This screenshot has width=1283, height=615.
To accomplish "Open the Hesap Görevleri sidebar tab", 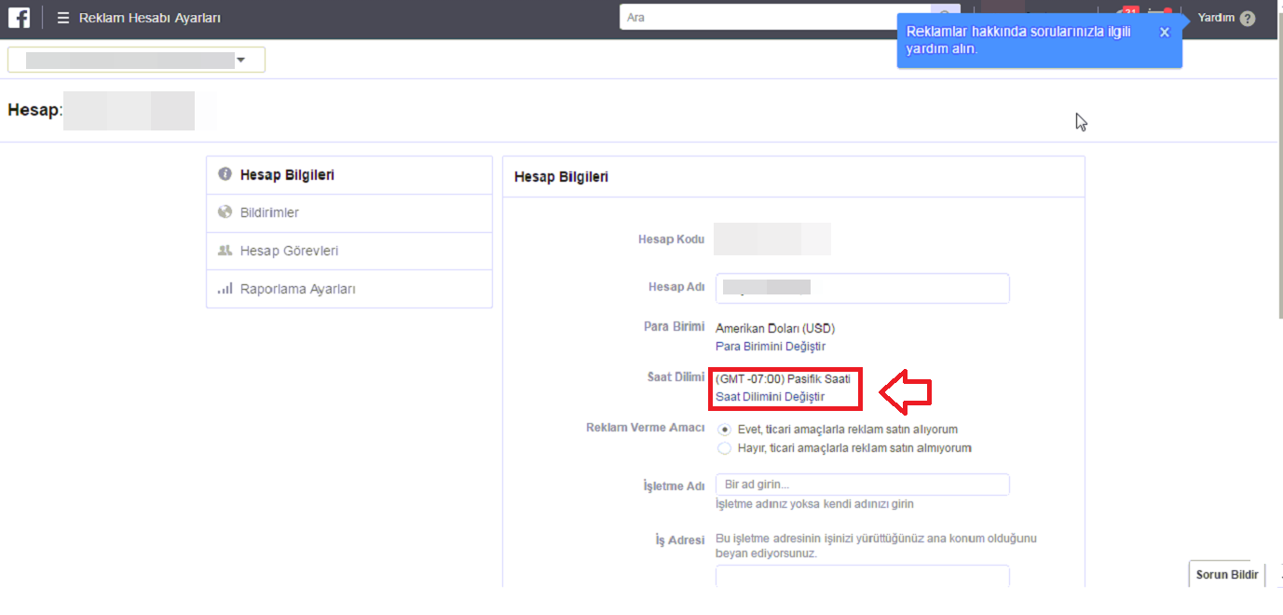I will click(x=349, y=252).
